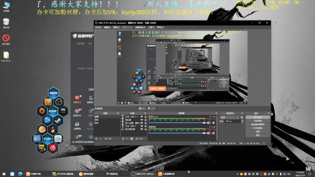Open Origin from the hexagon launcher
Viewport: 315px width, 177px height.
point(42,111)
